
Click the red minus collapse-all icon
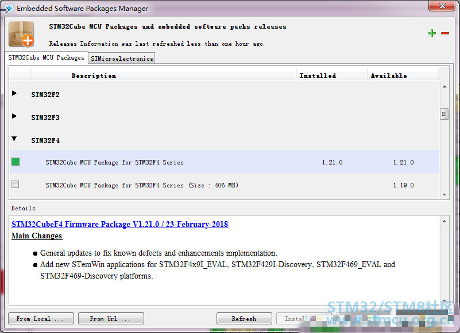click(444, 33)
